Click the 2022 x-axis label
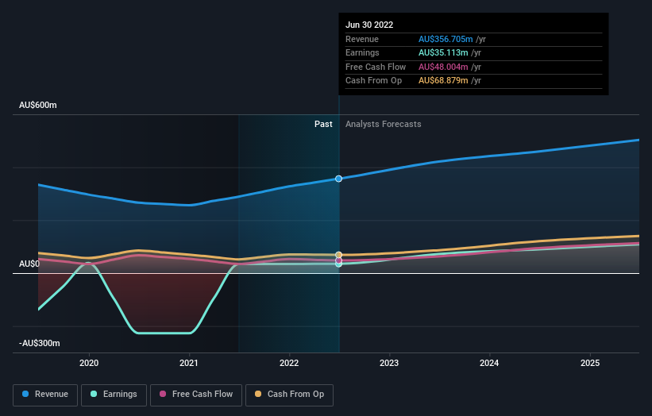The height and width of the screenshot is (416, 652). point(289,363)
